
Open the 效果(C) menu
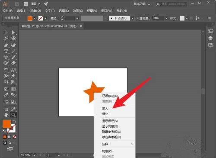tap(78, 11)
